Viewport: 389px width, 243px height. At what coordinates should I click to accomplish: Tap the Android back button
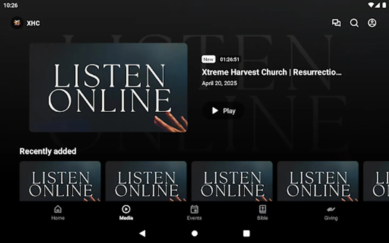tap(142, 233)
